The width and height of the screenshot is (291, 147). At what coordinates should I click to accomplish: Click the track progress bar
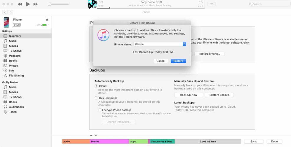151,8
